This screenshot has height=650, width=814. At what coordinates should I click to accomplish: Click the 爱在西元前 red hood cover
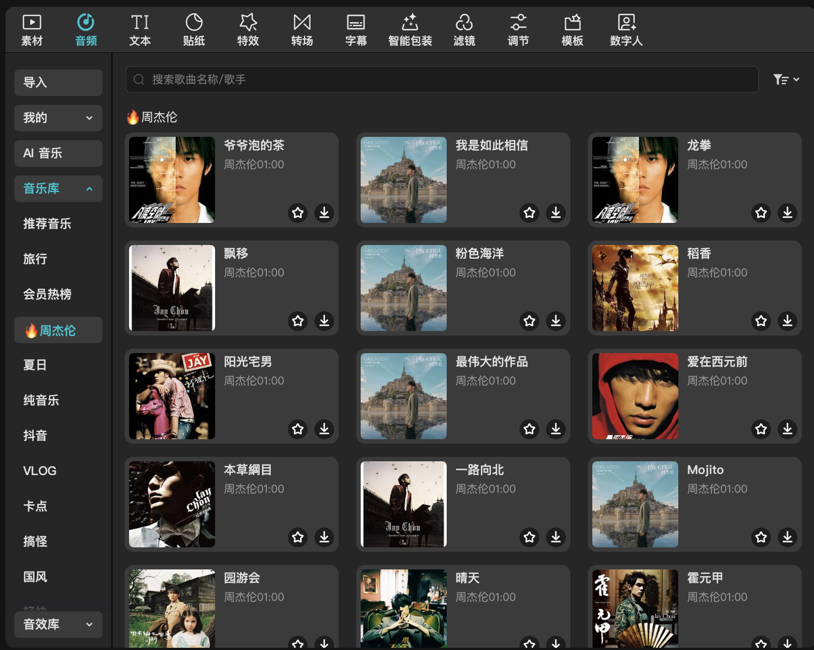[635, 396]
